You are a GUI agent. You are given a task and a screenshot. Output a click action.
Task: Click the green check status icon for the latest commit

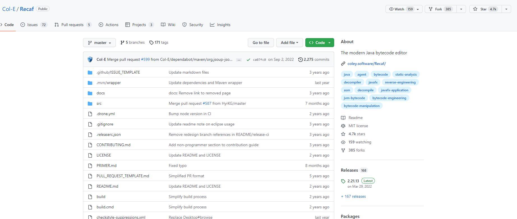coord(248,60)
